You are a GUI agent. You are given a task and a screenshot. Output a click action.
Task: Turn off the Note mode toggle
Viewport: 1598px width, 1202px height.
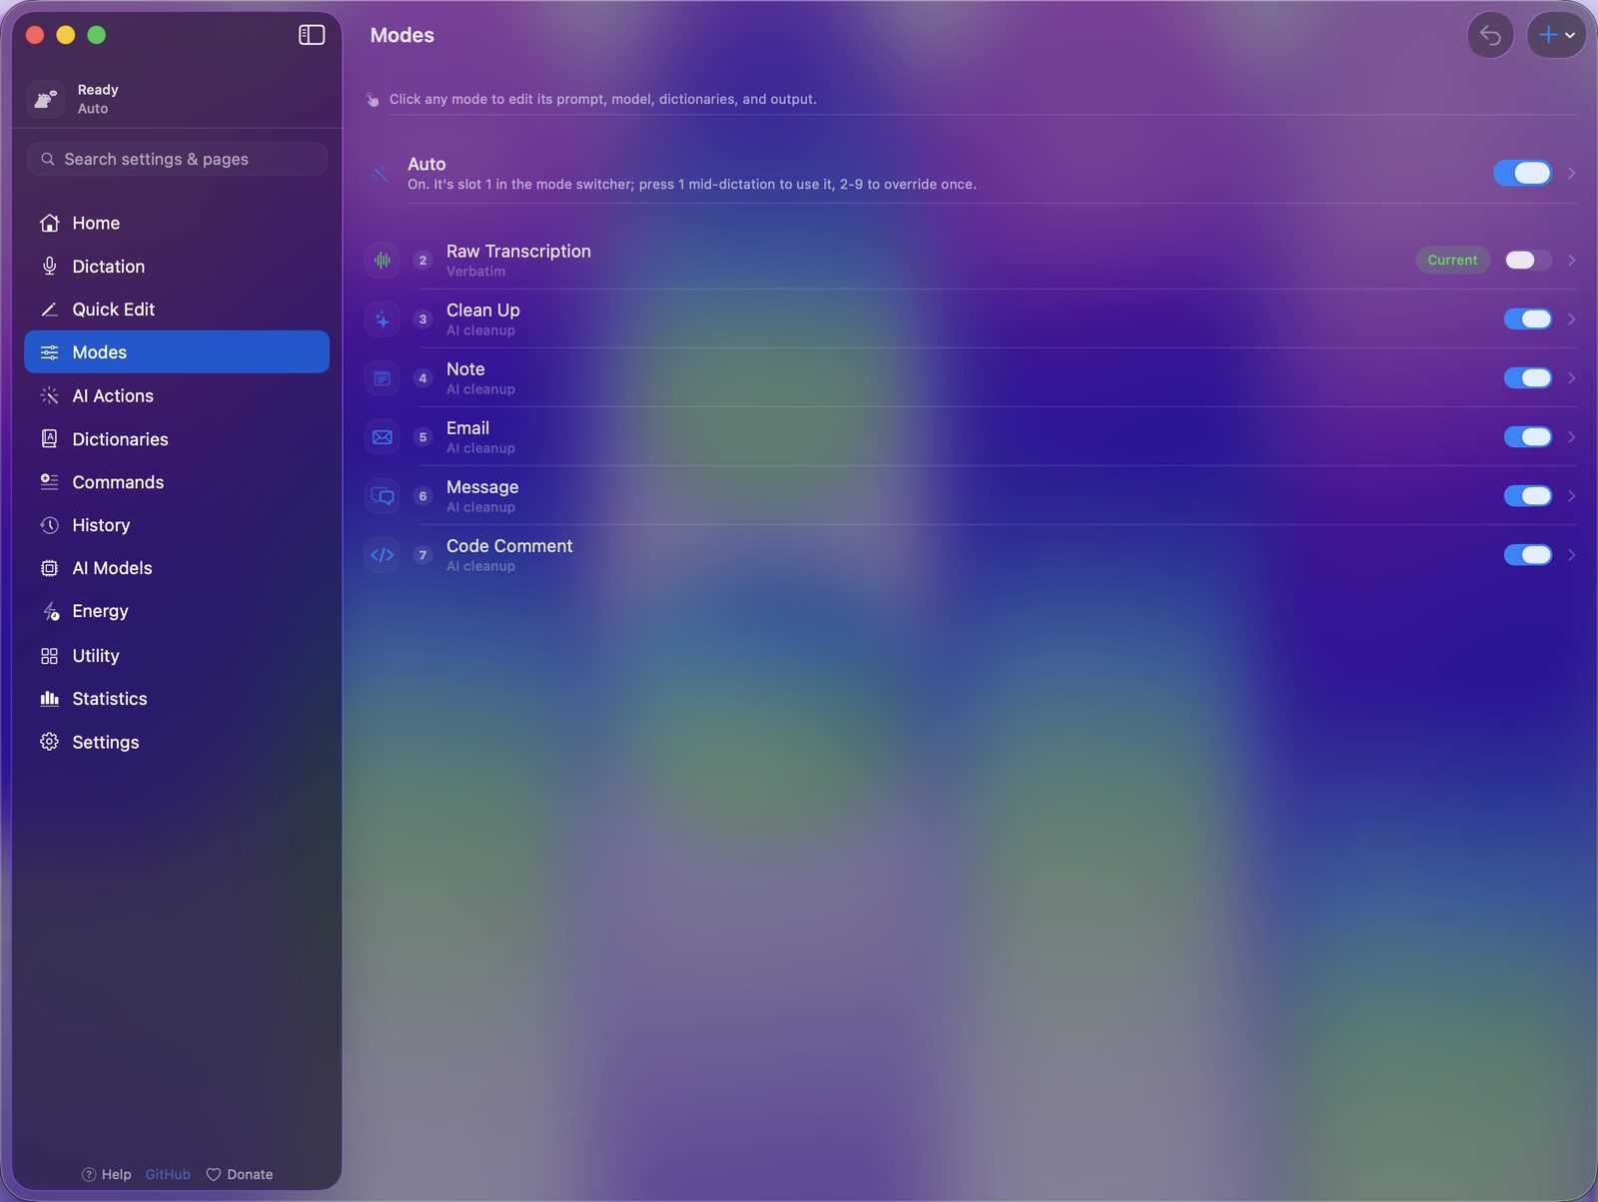coord(1528,378)
